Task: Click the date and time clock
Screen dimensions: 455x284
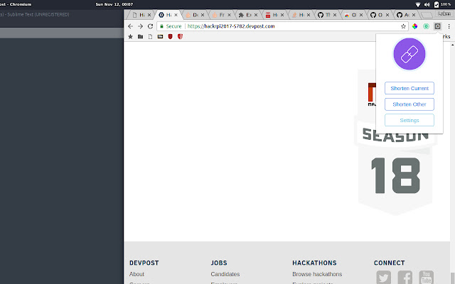Action: (x=114, y=4)
